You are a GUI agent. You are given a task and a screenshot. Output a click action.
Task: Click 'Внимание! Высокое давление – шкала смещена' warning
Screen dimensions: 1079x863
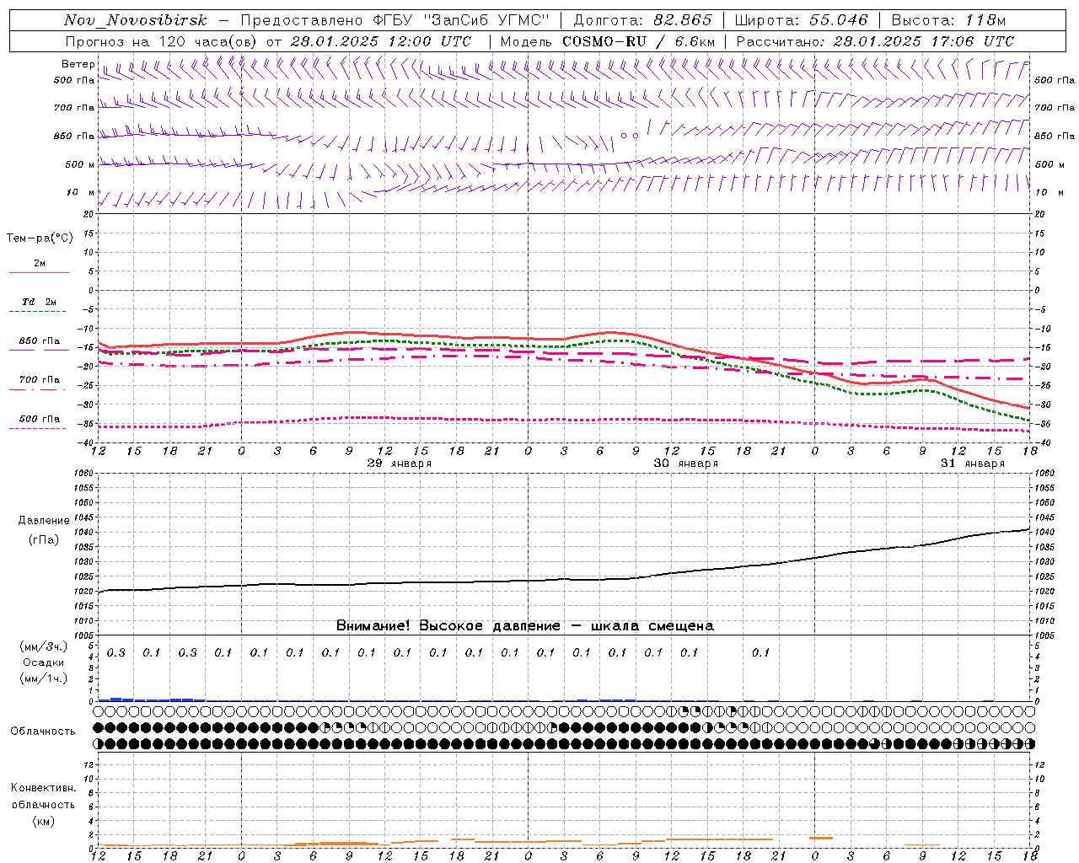pyautogui.click(x=525, y=626)
